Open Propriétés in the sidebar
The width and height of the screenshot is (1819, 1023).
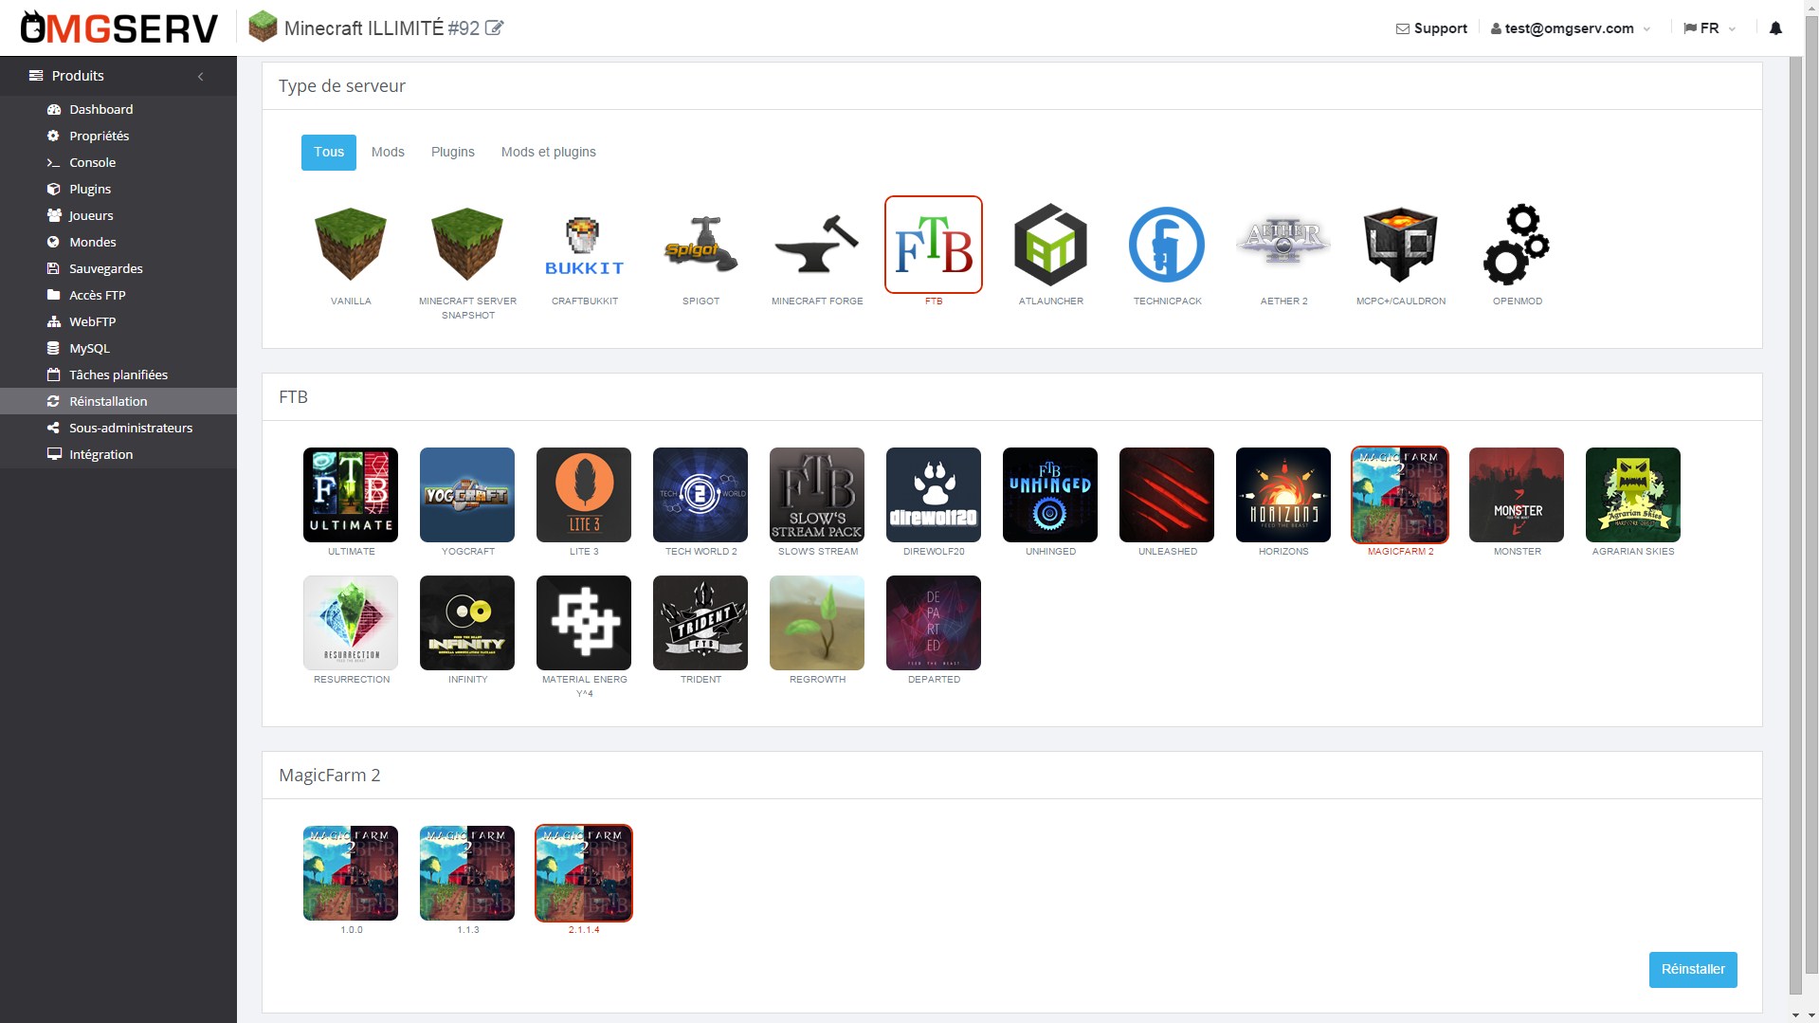[x=118, y=136]
